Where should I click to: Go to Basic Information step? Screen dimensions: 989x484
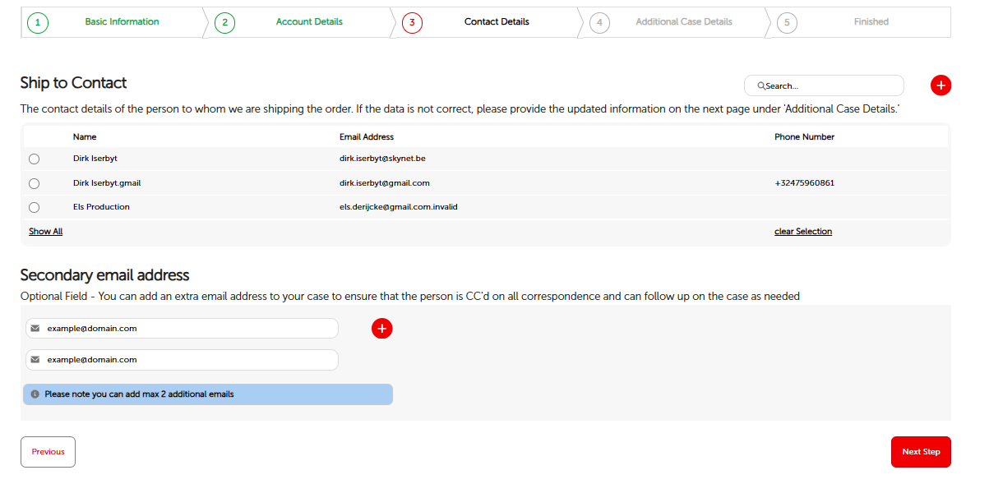[x=122, y=22]
